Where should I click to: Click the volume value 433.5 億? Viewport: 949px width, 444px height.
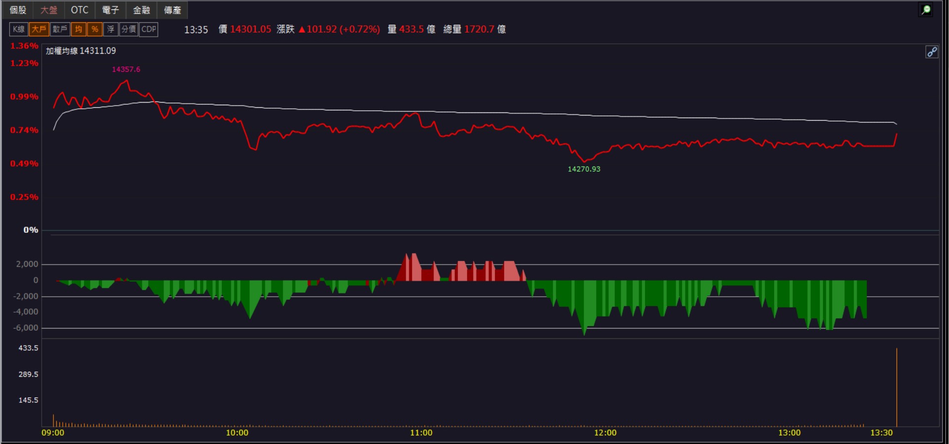[417, 29]
